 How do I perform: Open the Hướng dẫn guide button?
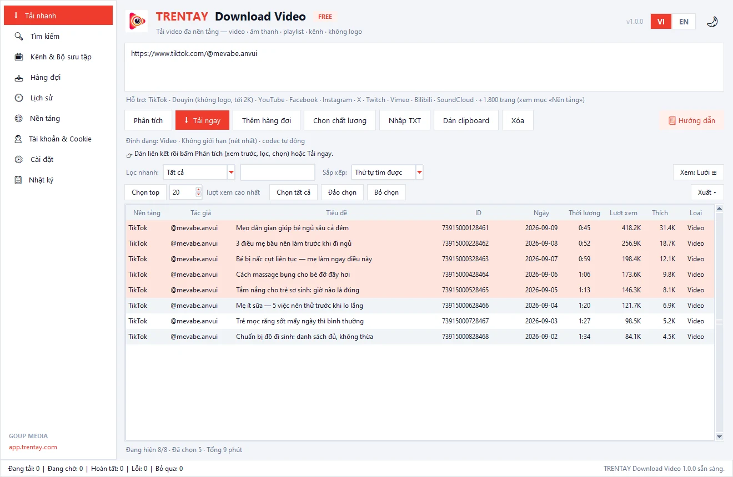[x=692, y=120]
